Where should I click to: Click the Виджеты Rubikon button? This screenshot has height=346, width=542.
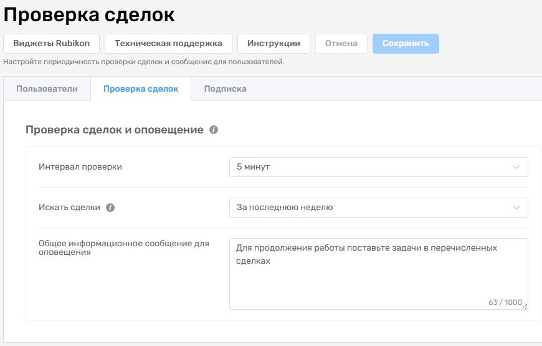click(x=52, y=44)
